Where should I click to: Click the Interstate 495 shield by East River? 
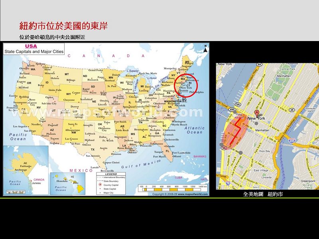[291, 141]
